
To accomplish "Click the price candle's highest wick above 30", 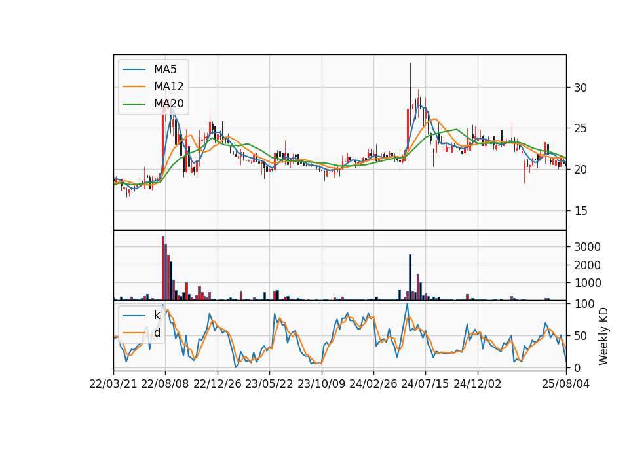I will click(410, 75).
